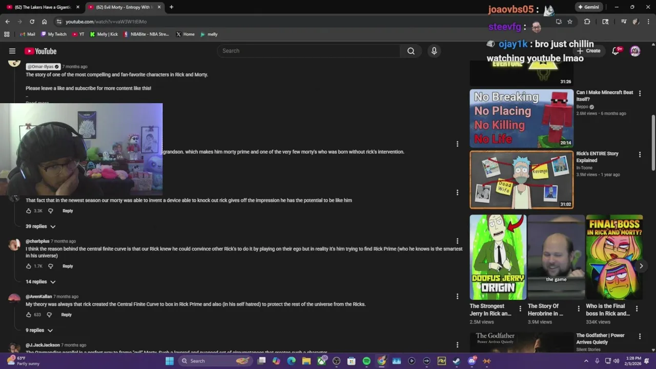
Task: Open Chrome media controls icon
Action: (624, 22)
